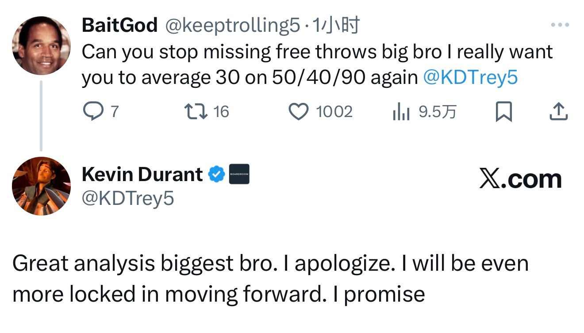Reply to BaitGod's tweet via comment icon
The image size is (584, 333).
pos(92,112)
